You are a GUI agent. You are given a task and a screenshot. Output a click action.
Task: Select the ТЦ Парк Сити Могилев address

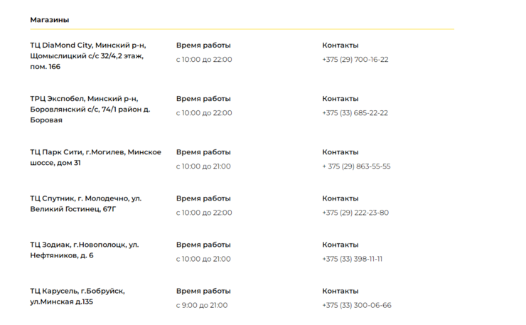[95, 157]
